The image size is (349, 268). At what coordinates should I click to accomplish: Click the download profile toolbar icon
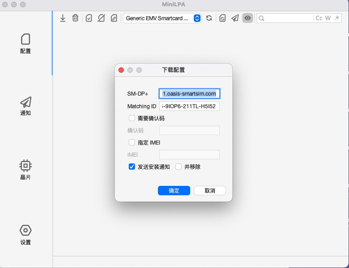tap(63, 18)
